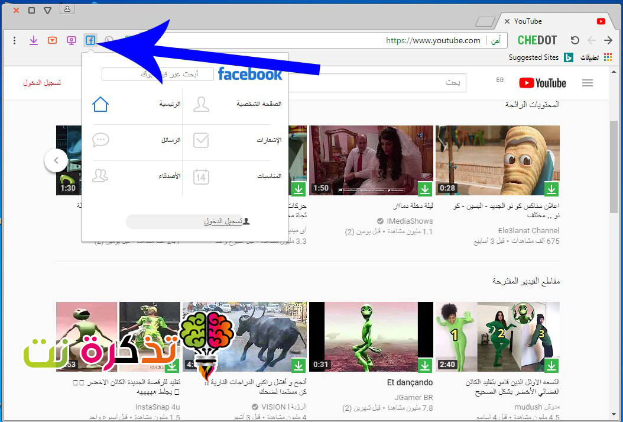623x422 pixels.
Task: Click the page's vertical scrollbar thumb
Action: click(614, 167)
